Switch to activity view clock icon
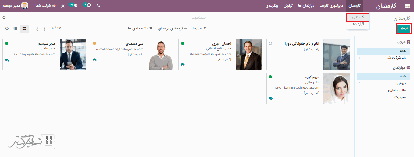The image size is (414, 157). click(7, 29)
